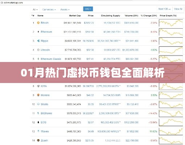Open the All filter dropdown
The width and height of the screenshot is (185, 145).
click(35, 9)
